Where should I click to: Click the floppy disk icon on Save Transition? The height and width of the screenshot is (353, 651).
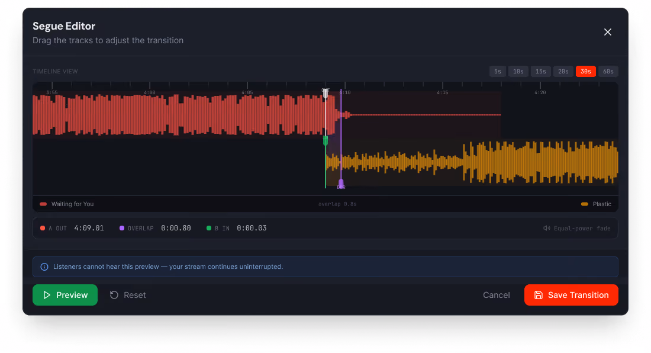[539, 295]
